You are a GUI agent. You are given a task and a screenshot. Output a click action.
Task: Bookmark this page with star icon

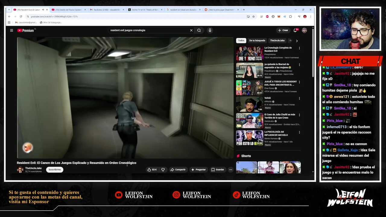tap(254, 17)
